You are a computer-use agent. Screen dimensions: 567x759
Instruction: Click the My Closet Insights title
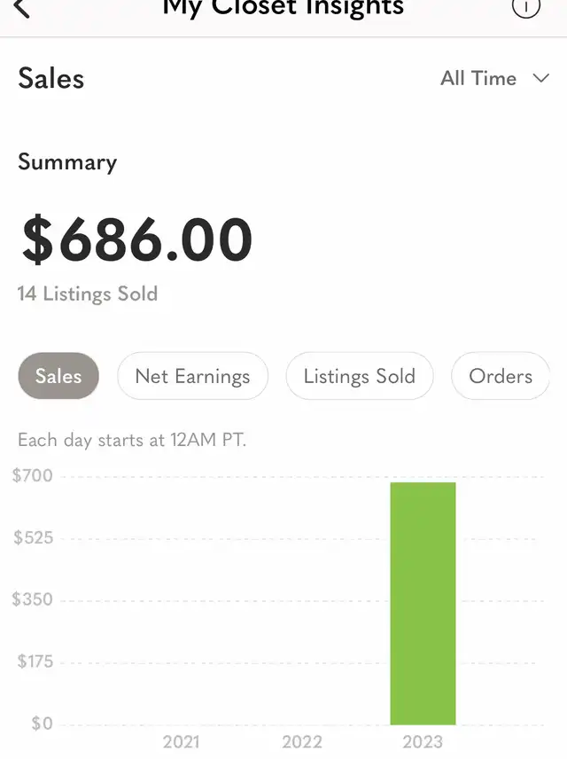(283, 9)
